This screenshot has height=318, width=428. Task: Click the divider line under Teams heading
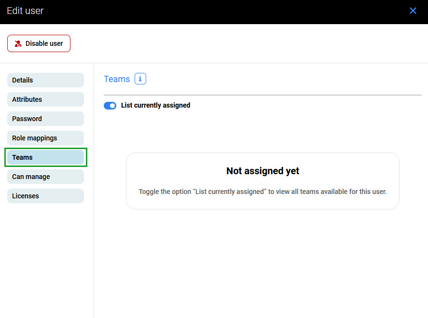point(262,95)
